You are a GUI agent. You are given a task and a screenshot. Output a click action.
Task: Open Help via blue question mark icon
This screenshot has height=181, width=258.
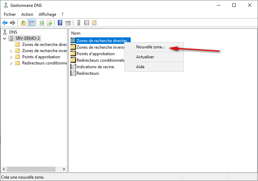60,23
